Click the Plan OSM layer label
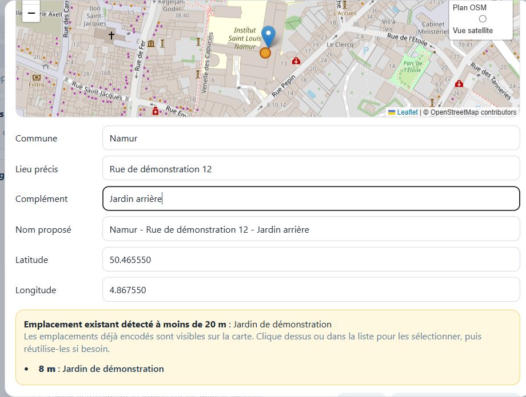 [x=469, y=7]
